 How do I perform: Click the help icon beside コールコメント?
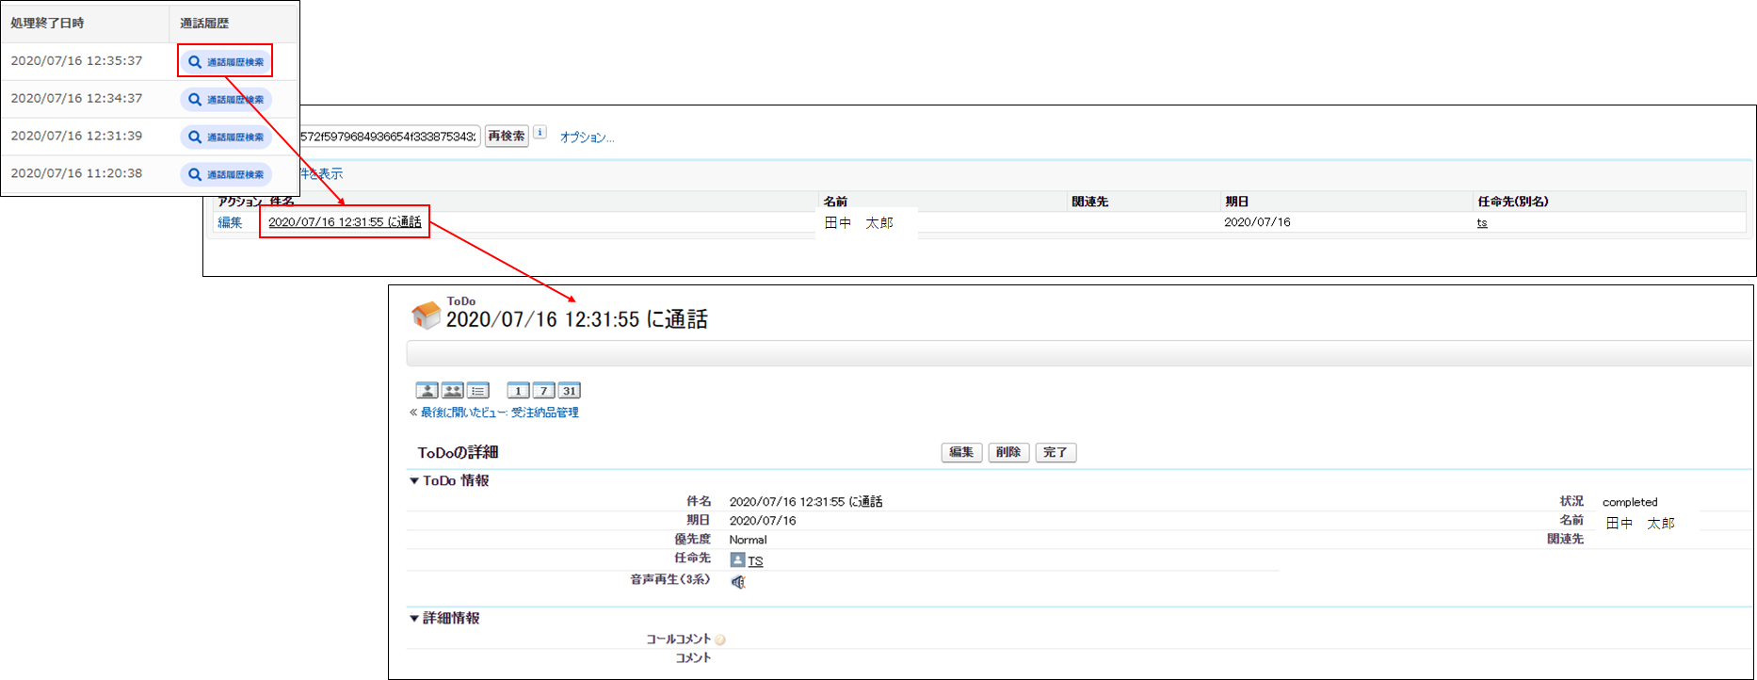720,640
